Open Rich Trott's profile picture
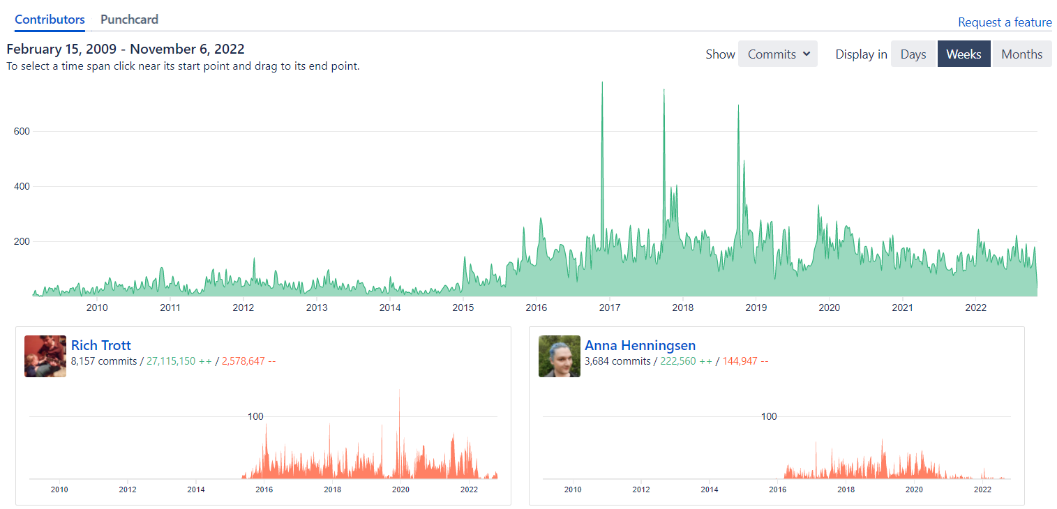 (x=45, y=356)
